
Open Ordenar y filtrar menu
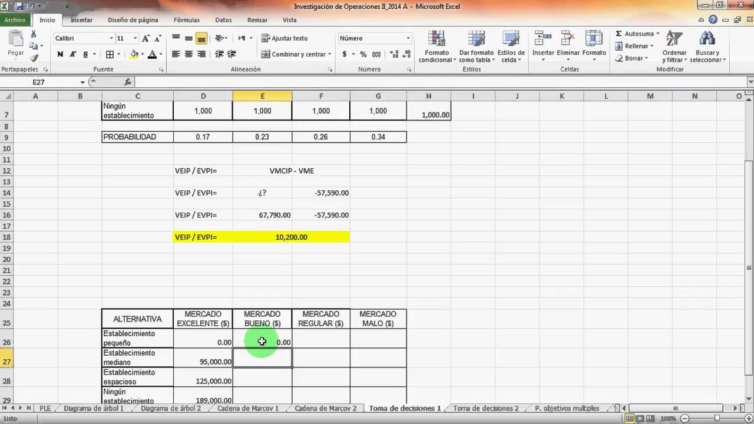click(x=674, y=47)
